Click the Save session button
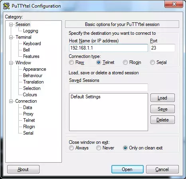The image size is (186, 179). (162, 109)
